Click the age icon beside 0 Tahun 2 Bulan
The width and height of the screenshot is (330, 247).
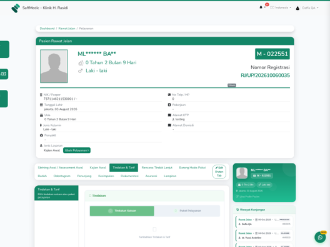[x=81, y=62]
